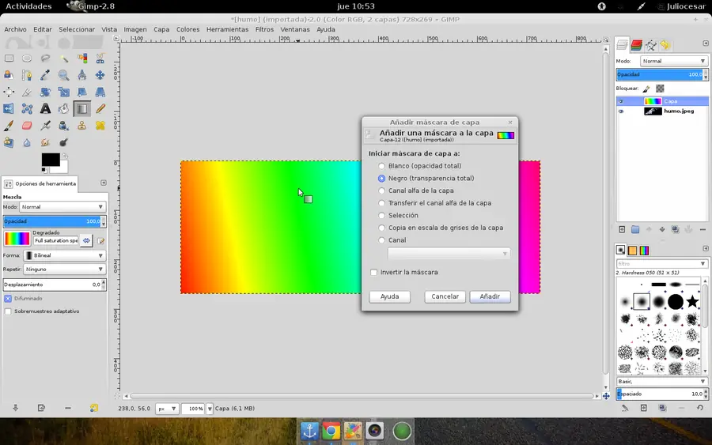The width and height of the screenshot is (712, 445).
Task: Select the Pencil tool
Action: click(100, 109)
